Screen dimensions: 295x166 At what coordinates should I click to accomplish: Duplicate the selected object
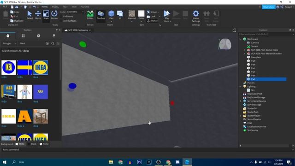17,21
